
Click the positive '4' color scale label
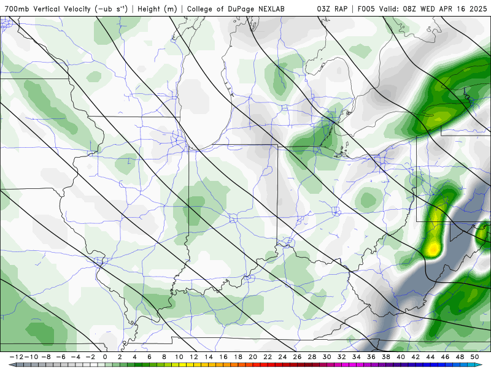[134, 357]
